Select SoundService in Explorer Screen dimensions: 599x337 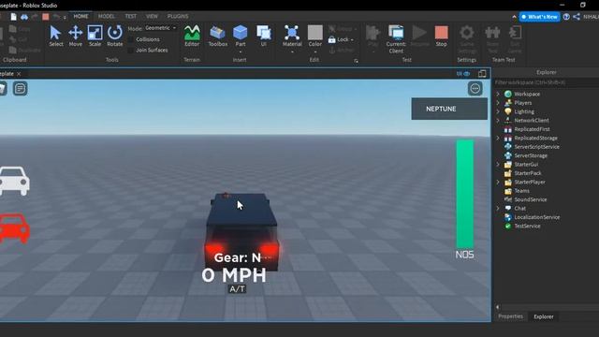[x=531, y=199]
